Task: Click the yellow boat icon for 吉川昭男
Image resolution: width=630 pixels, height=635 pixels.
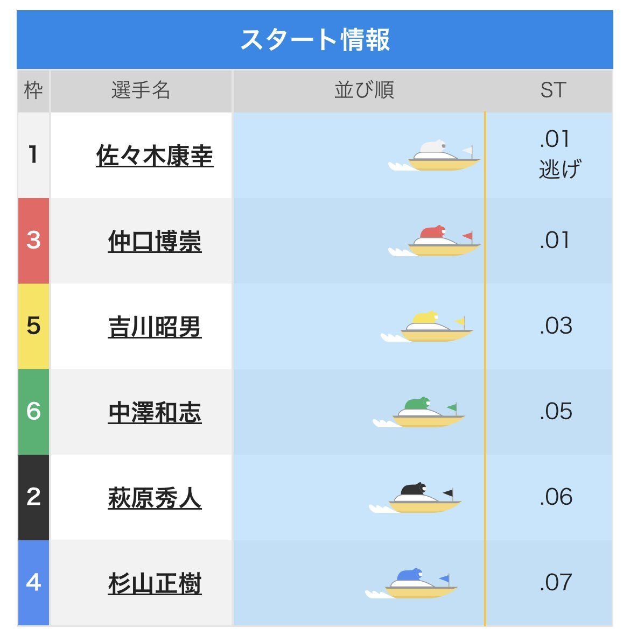Action: 427,327
